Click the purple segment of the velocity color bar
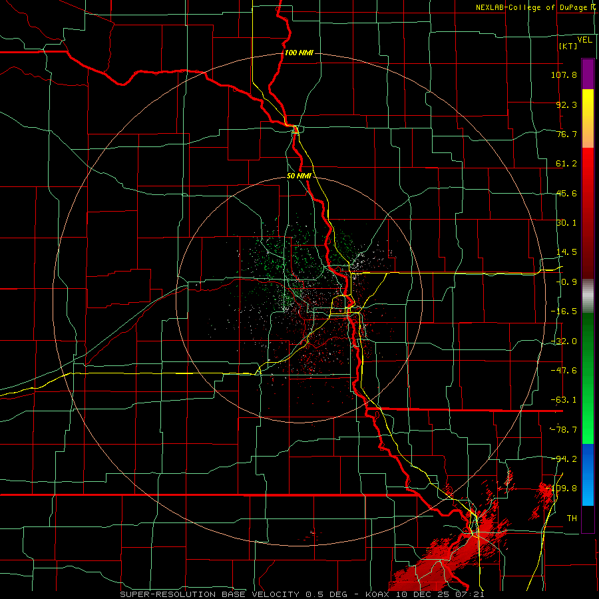 (x=588, y=74)
